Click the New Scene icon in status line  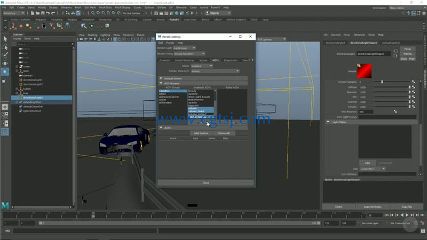tap(33, 13)
